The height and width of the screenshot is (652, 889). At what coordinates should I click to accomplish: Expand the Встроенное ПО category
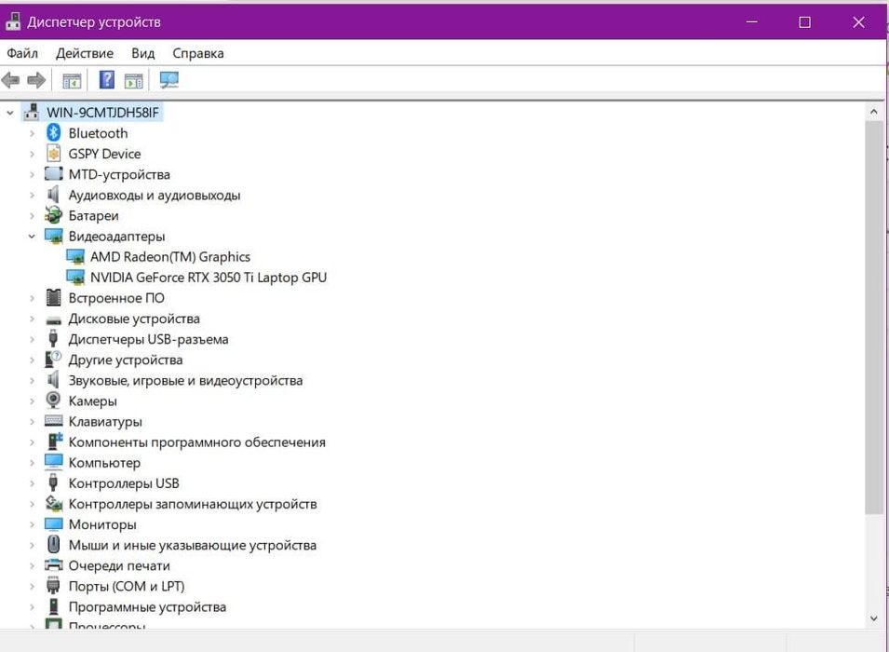point(32,298)
